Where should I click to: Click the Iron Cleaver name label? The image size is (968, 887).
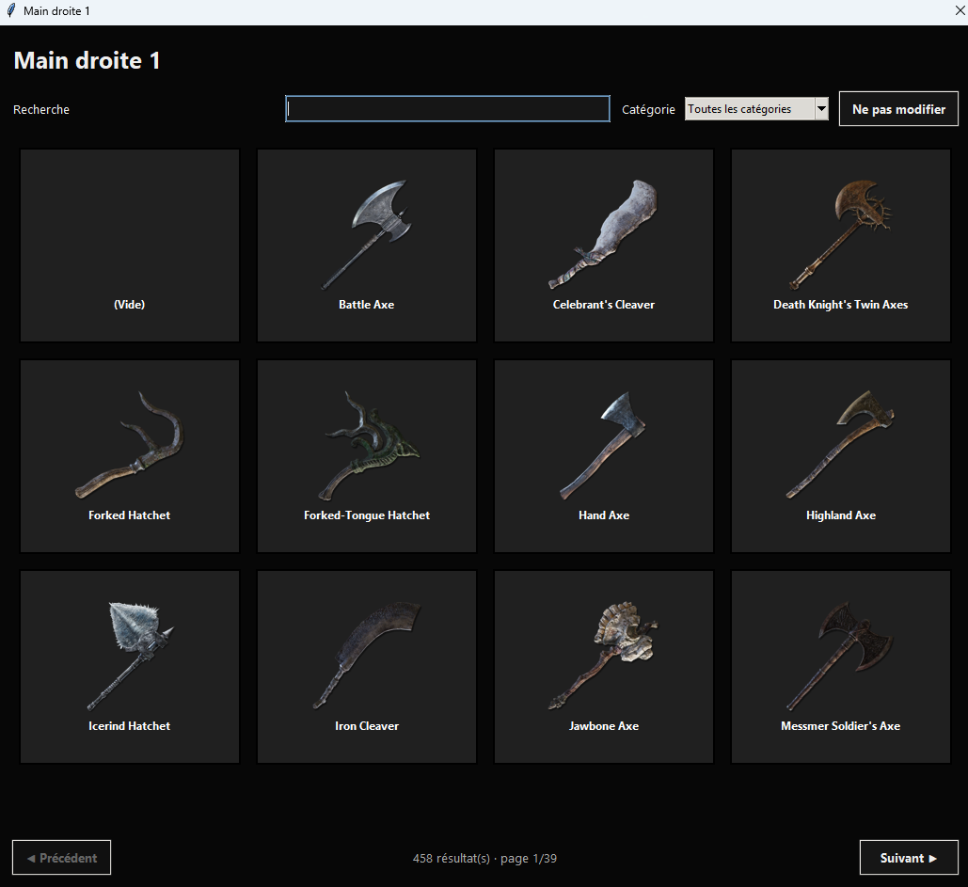tap(367, 726)
